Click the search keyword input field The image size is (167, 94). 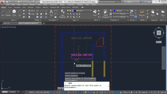pos(110,2)
